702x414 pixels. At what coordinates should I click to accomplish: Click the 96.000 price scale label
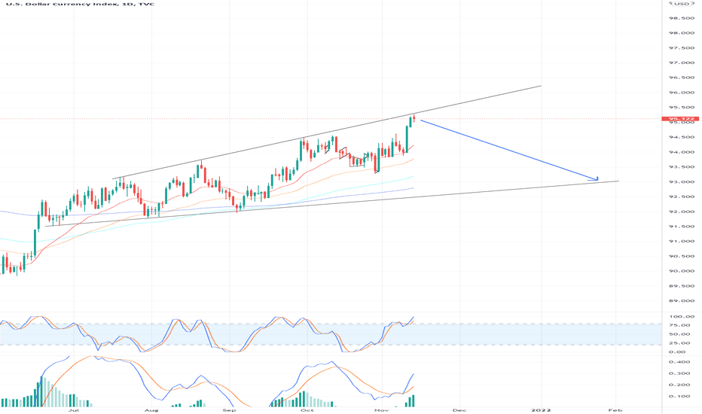[x=682, y=93]
